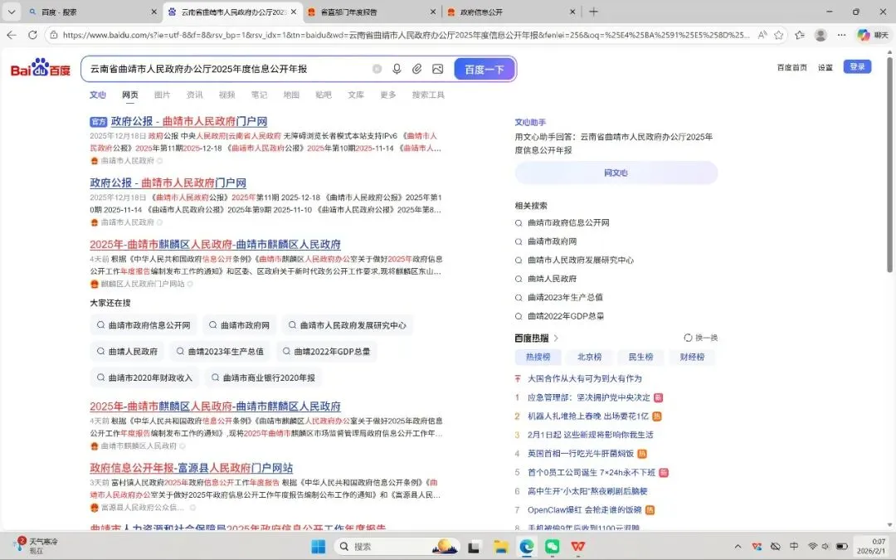Open image search with the picture icon
896x560 pixels.
coord(438,69)
